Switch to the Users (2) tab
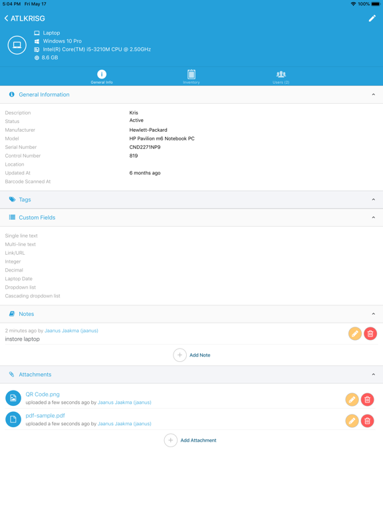This screenshot has height=511, width=383. pyautogui.click(x=281, y=77)
